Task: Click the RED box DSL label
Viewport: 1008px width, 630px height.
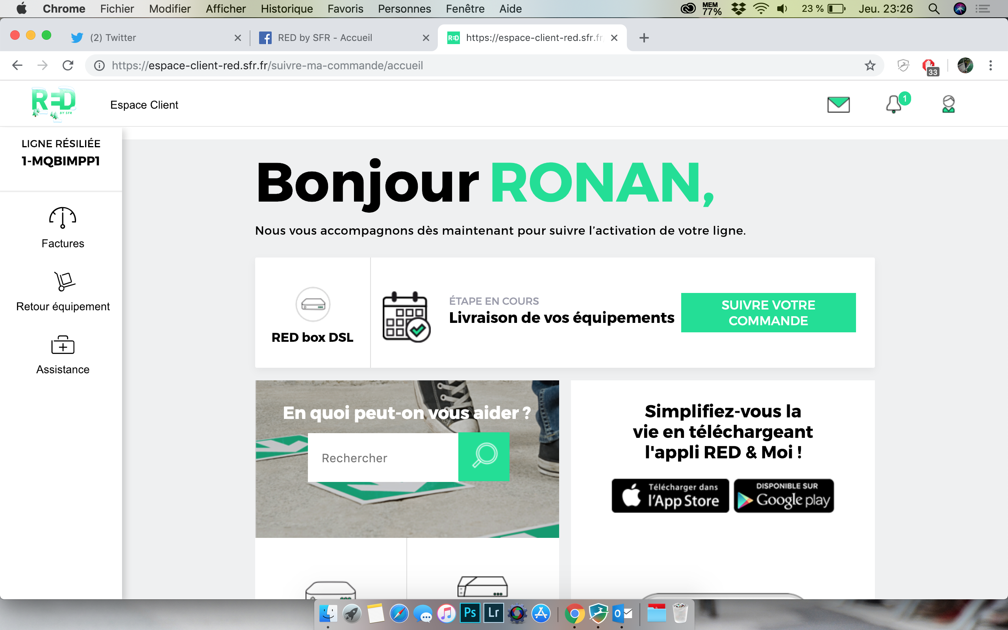Action: pyautogui.click(x=312, y=337)
